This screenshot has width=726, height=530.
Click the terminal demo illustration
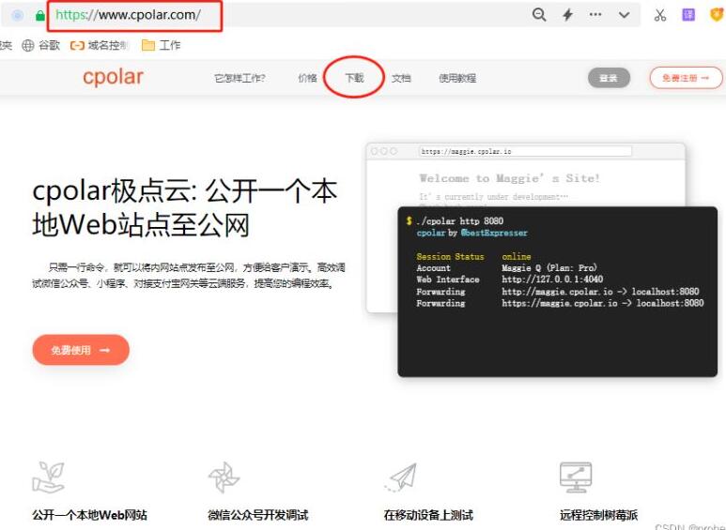point(558,292)
